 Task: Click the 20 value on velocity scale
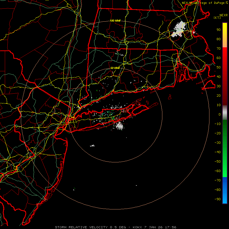click(219, 95)
